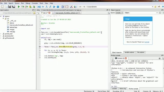
Task: Click the Save file floppy icon
Action: click(10, 7)
